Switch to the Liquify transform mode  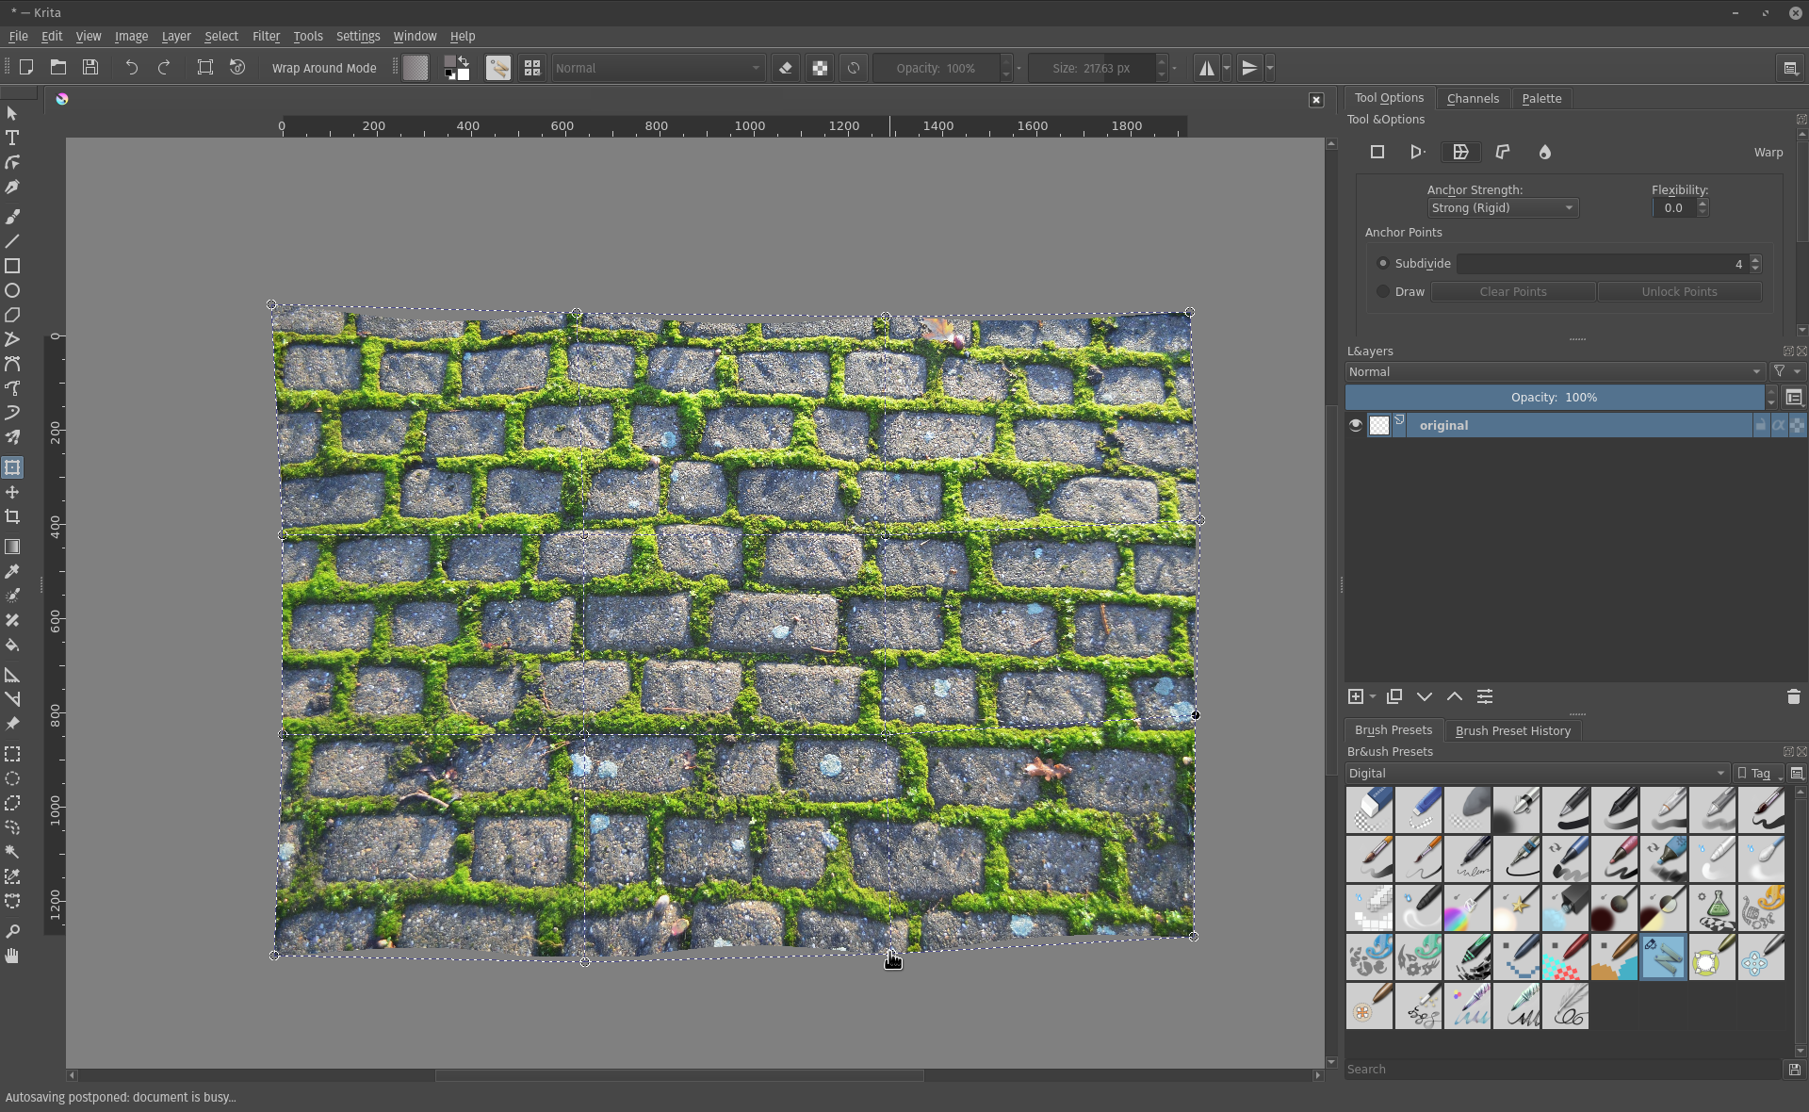[x=1544, y=152]
